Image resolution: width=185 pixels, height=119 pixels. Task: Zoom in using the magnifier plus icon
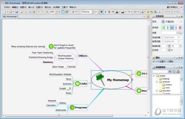[47, 12]
